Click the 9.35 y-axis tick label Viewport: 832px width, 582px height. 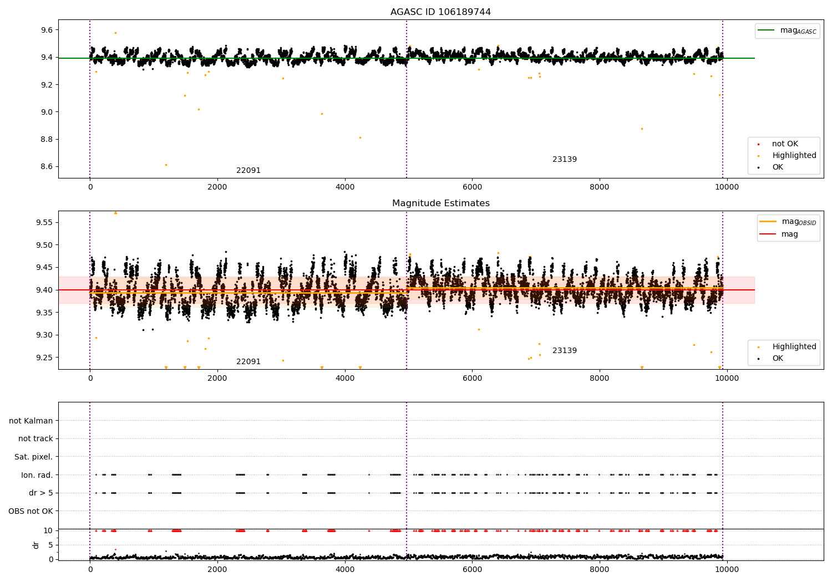44,313
